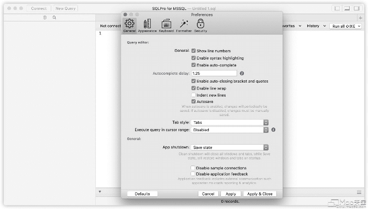Click the database icon in sidebar

(45, 18)
